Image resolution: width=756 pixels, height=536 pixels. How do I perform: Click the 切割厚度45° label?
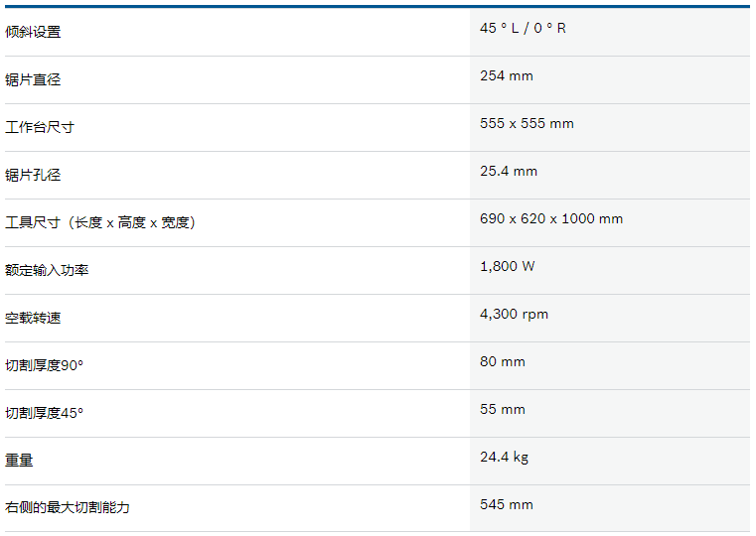tap(45, 413)
